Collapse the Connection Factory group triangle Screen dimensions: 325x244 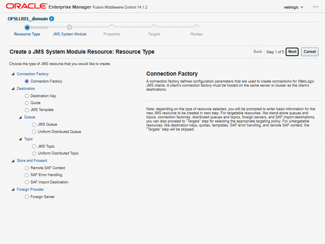point(13,74)
